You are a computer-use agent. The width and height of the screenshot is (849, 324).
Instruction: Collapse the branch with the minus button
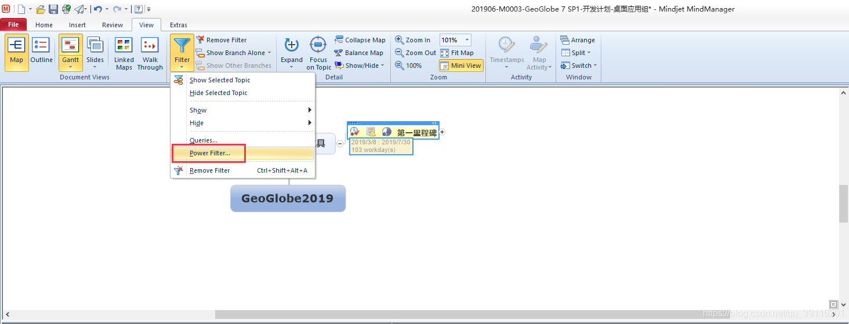pos(340,143)
